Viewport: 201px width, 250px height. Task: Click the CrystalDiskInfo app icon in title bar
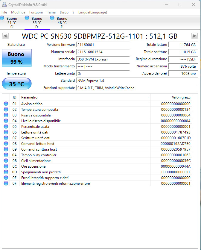[4, 4]
